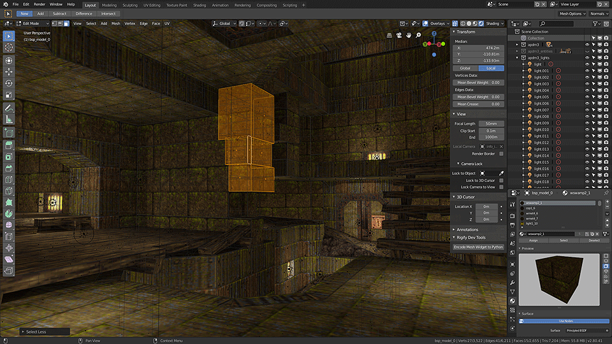Open the Mesh menu in viewport header
The width and height of the screenshot is (612, 344).
[116, 24]
